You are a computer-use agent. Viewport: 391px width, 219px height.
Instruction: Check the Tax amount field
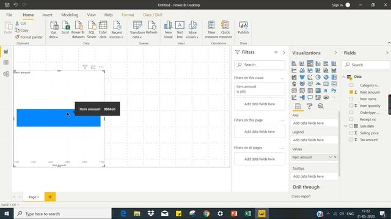pos(351,140)
